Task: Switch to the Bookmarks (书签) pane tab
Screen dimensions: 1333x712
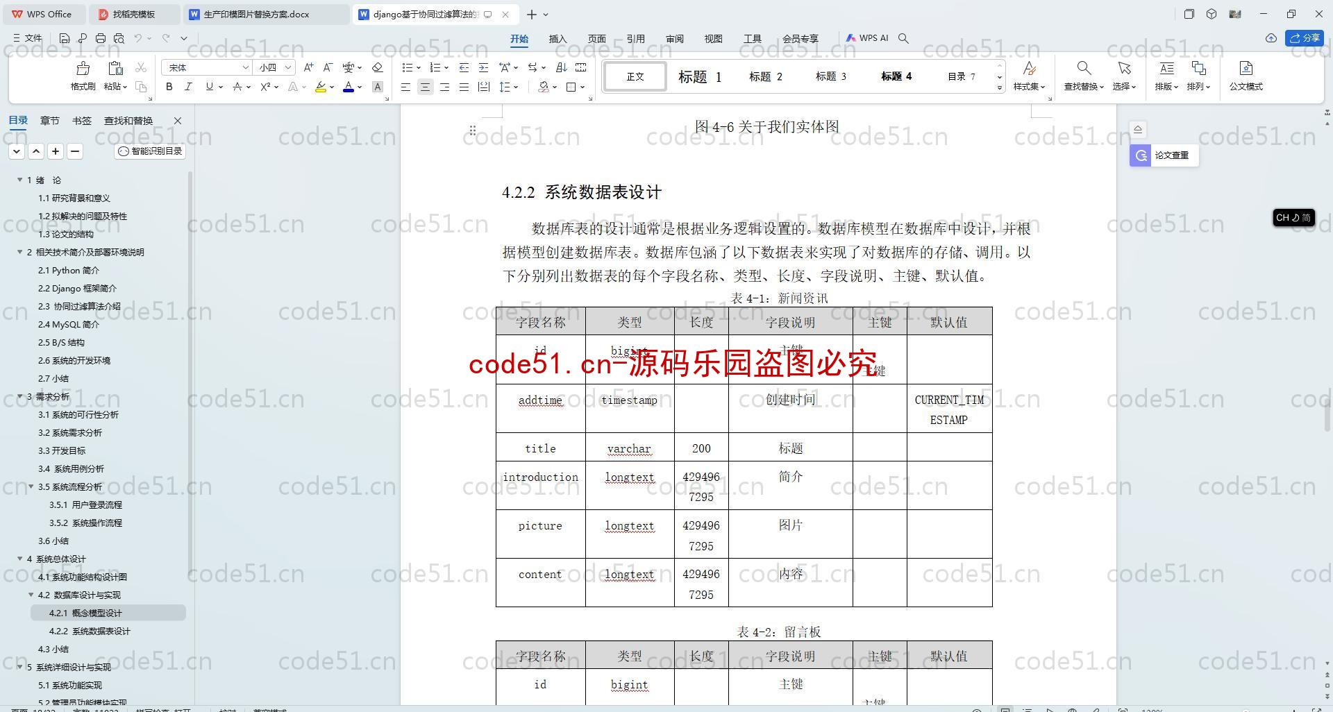Action: pos(81,121)
